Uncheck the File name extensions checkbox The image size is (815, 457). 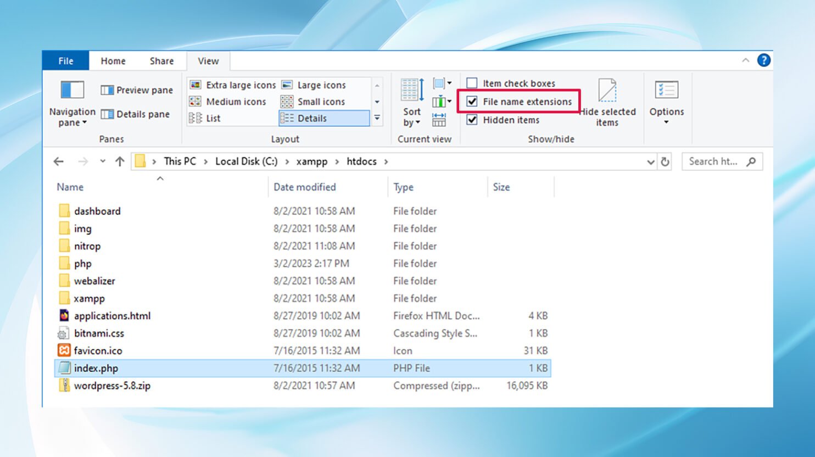coord(472,102)
